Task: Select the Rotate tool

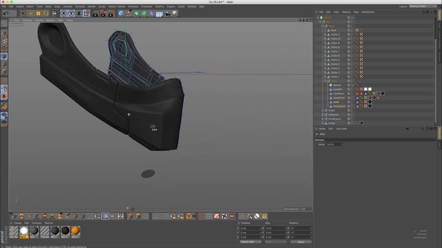Action: click(x=46, y=13)
